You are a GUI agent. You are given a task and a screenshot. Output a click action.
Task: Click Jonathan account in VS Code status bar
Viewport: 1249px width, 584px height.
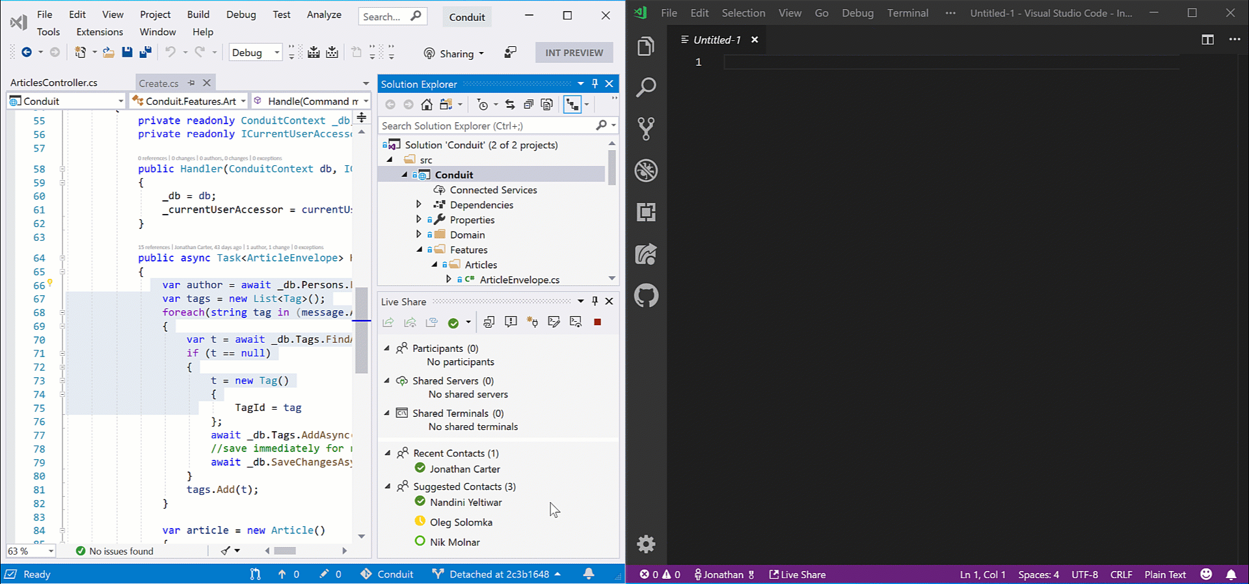[x=724, y=574]
